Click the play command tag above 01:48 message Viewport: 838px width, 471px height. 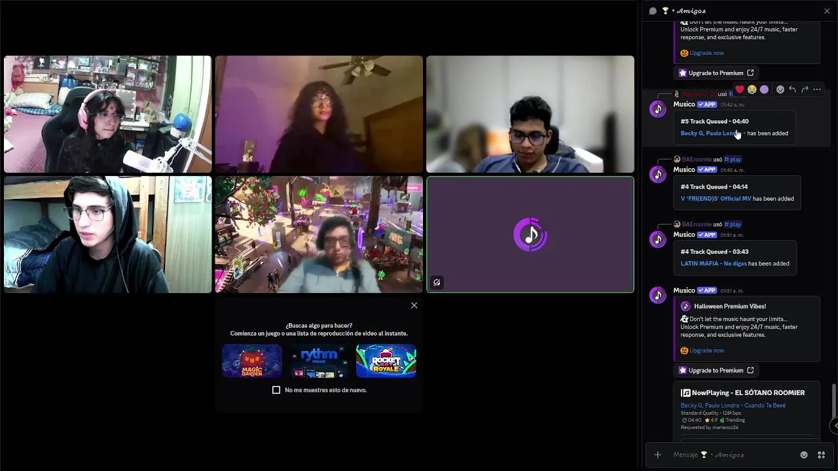click(733, 160)
